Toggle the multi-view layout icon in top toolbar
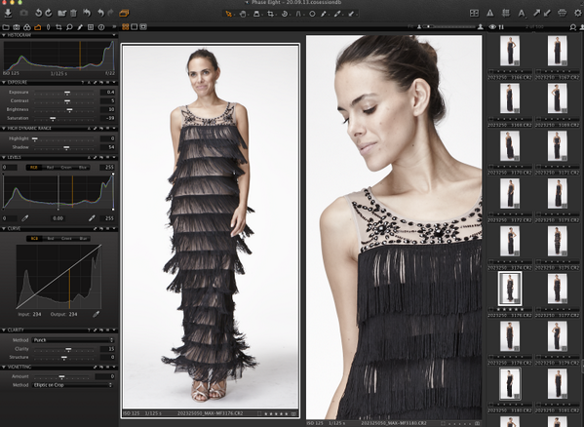The height and width of the screenshot is (427, 584). click(474, 14)
